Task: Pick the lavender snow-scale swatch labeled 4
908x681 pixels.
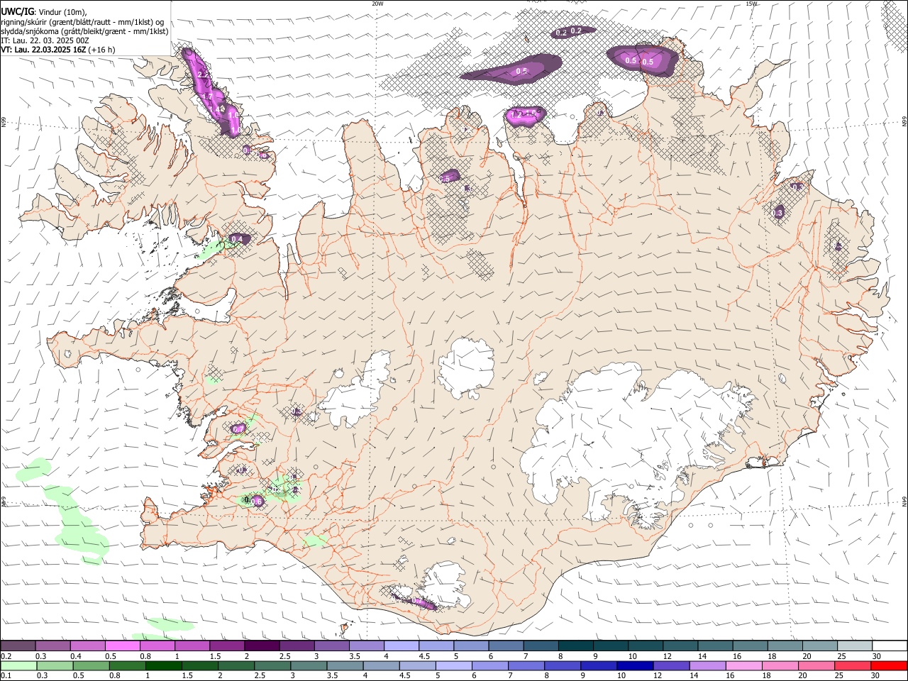Action: [x=402, y=646]
